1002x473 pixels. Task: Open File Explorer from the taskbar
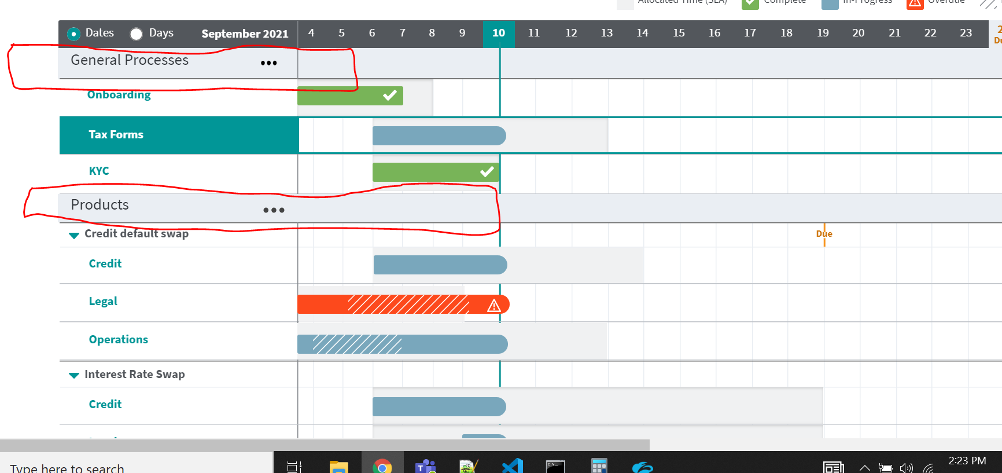(x=338, y=466)
